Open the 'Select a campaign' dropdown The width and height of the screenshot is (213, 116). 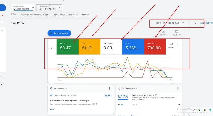(49, 8)
